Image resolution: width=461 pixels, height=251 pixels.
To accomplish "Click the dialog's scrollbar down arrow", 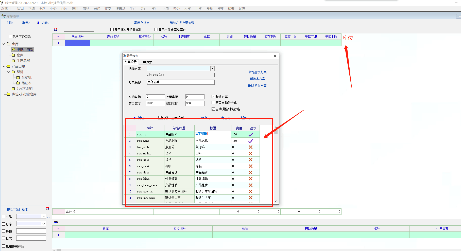I will (276, 201).
